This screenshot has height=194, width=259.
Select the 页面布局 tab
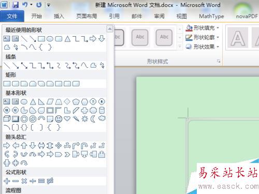[87, 16]
